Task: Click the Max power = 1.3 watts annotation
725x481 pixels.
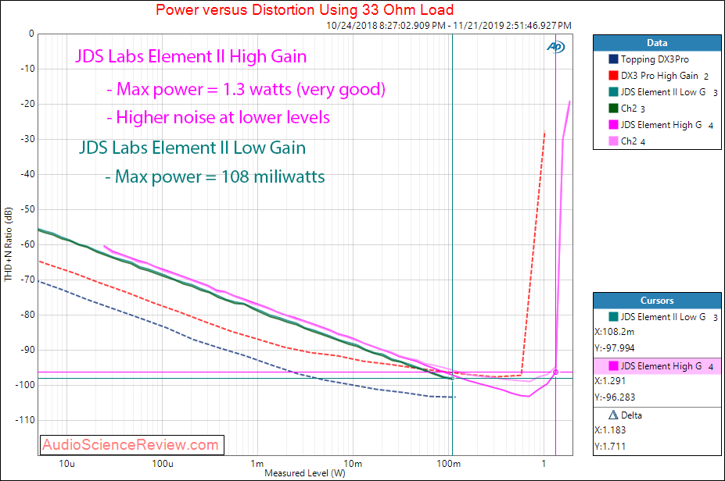Action: 246,89
